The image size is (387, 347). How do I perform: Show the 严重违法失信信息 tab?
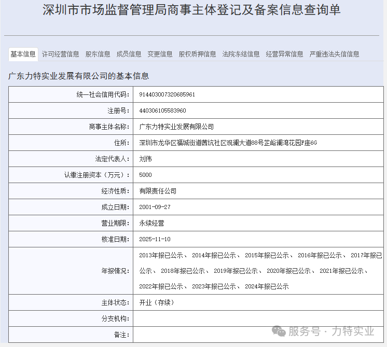point(335,54)
